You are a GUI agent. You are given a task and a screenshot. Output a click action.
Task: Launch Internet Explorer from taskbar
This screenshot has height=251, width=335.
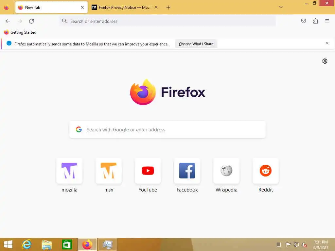[26, 244]
